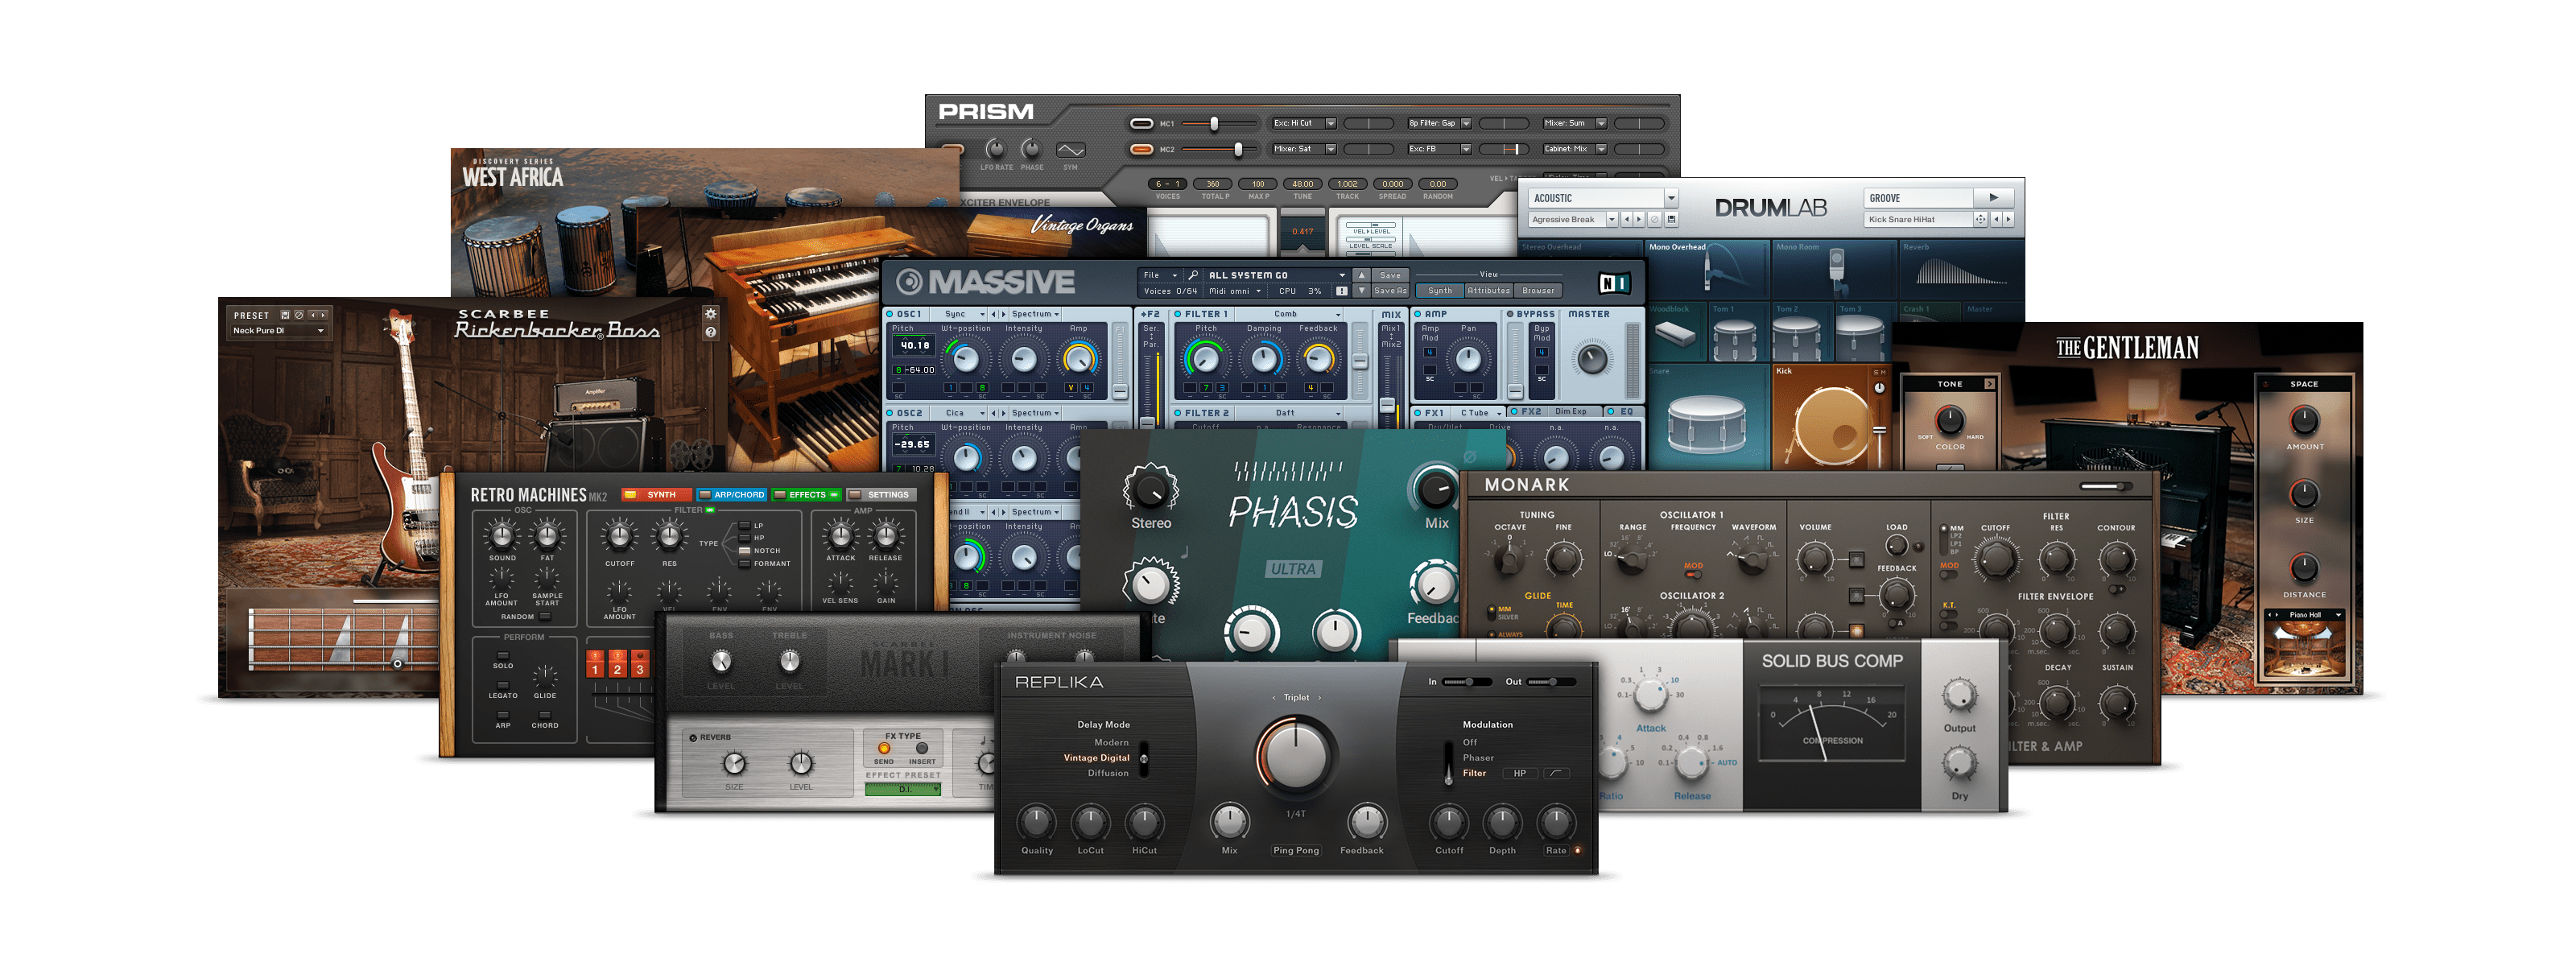Viewport: 2576px width, 966px height.
Task: Toggle the Prism MC1 button
Action: [x=1141, y=123]
